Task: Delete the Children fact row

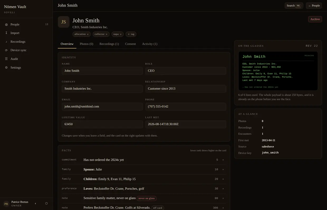Action: 223,179
